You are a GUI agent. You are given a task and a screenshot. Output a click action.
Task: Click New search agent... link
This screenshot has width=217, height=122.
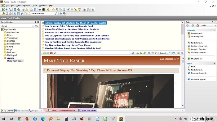pyautogui.click(x=199, y=73)
